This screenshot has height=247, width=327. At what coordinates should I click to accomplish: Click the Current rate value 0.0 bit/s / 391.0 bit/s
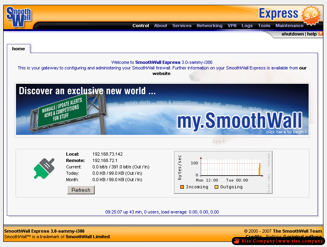pos(121,167)
